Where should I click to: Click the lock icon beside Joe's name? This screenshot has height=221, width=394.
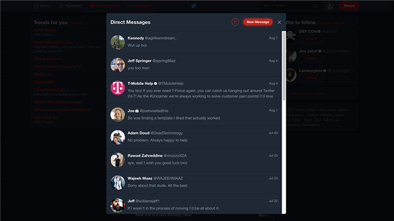pyautogui.click(x=137, y=110)
